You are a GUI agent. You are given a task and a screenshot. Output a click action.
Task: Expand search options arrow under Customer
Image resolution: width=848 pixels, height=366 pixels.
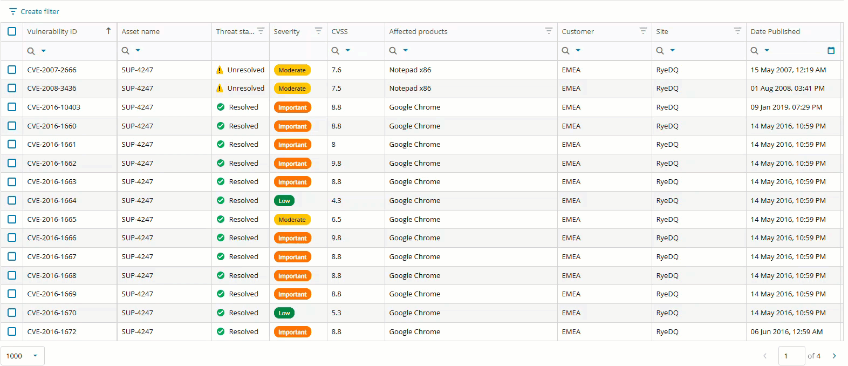(578, 50)
